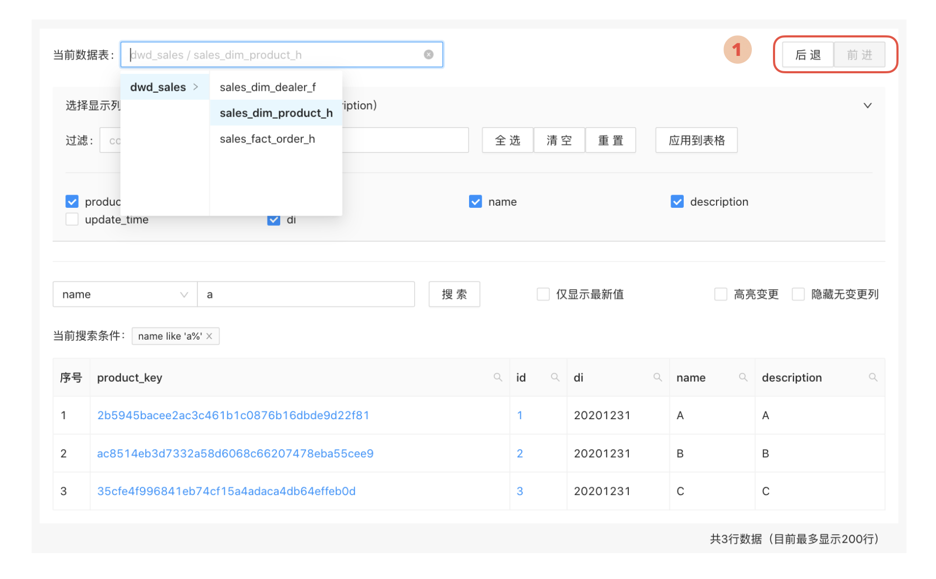Clear the table input using the circle-x icon

[x=428, y=54]
